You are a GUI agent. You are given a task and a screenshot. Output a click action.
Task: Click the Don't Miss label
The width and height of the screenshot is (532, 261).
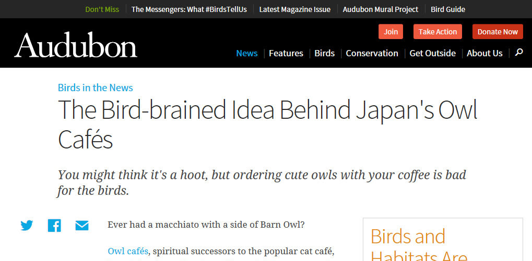point(102,9)
